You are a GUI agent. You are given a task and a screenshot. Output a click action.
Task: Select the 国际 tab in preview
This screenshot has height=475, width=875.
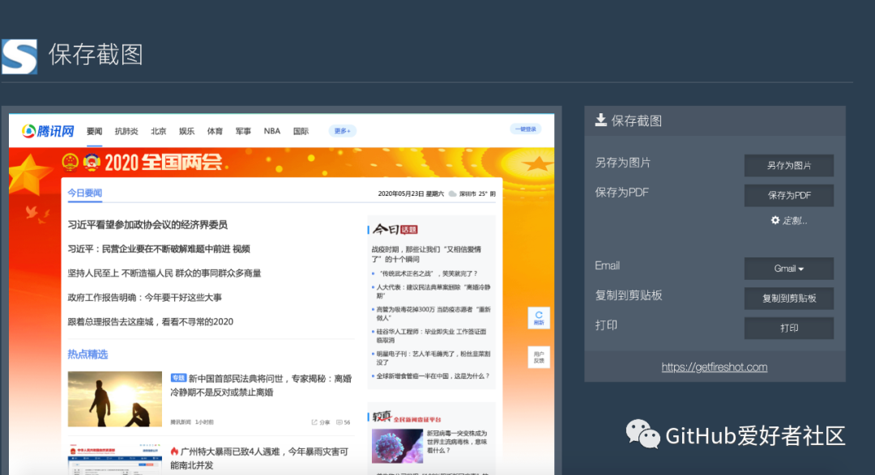(x=301, y=132)
